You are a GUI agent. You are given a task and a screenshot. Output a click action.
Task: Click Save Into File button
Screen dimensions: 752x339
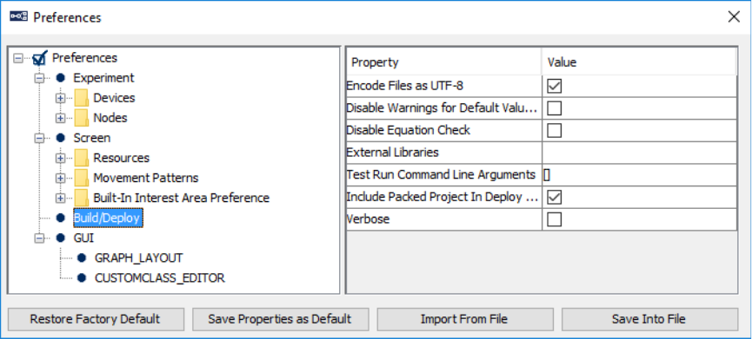[x=649, y=319]
